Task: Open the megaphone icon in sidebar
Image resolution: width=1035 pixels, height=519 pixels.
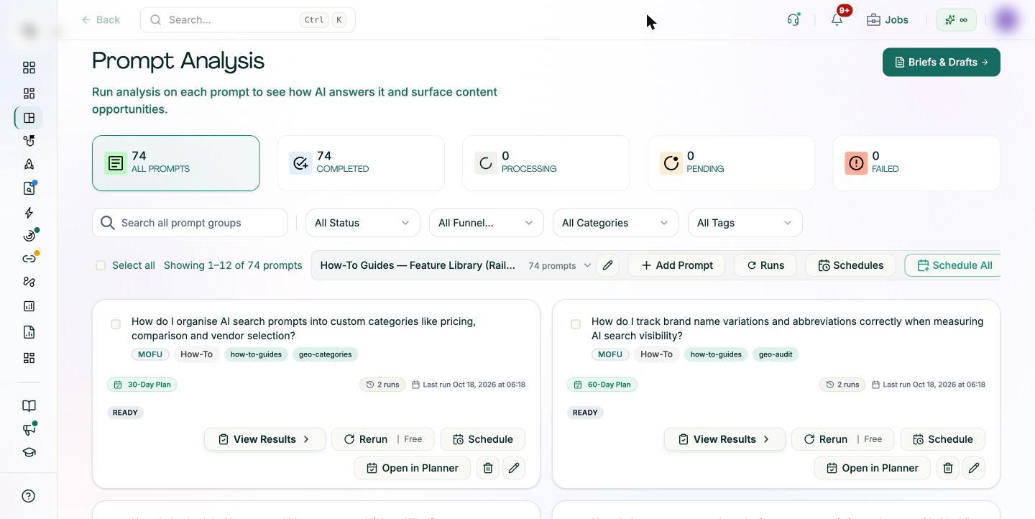Action: pos(29,429)
